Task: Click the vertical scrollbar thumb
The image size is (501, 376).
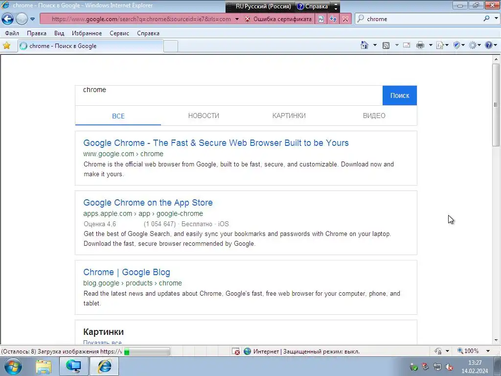Action: tap(496, 105)
